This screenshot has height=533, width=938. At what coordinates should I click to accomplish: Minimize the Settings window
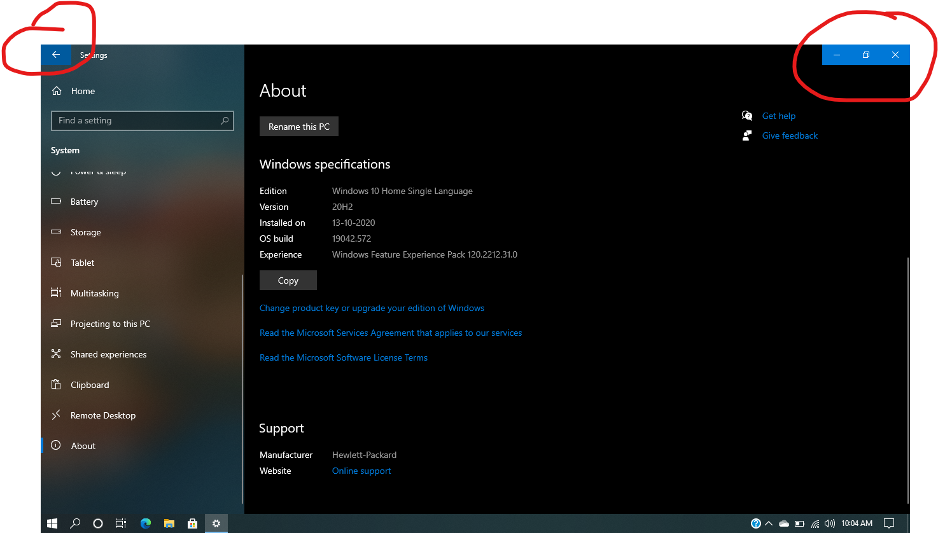[x=837, y=55]
